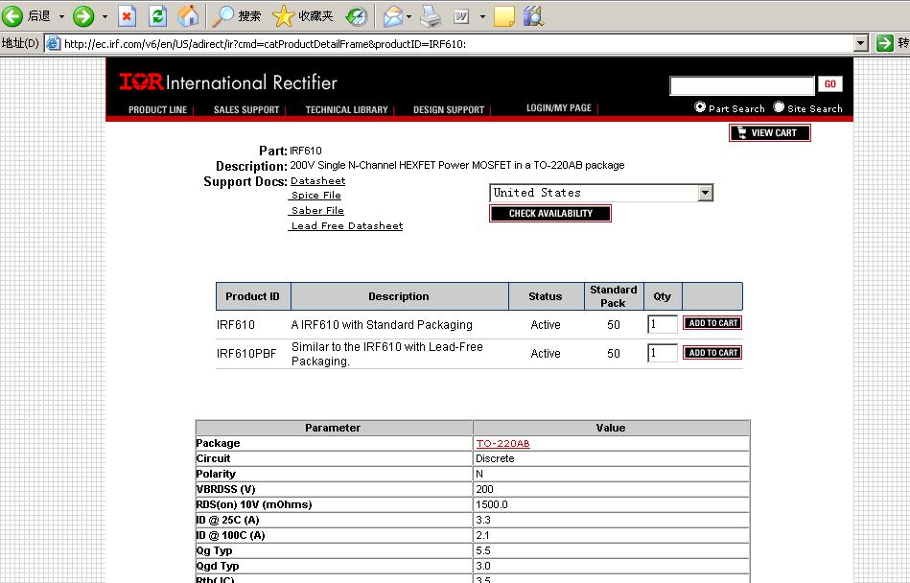Go to the Home page icon
The image size is (910, 583).
point(187,15)
